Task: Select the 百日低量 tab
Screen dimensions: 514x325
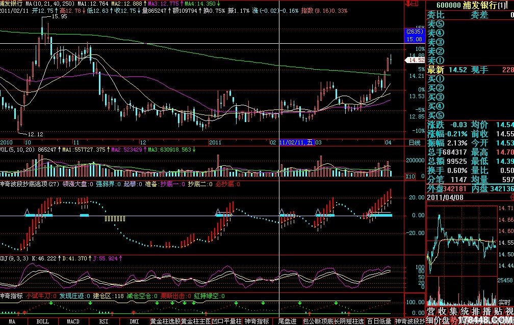Action: coord(379,322)
